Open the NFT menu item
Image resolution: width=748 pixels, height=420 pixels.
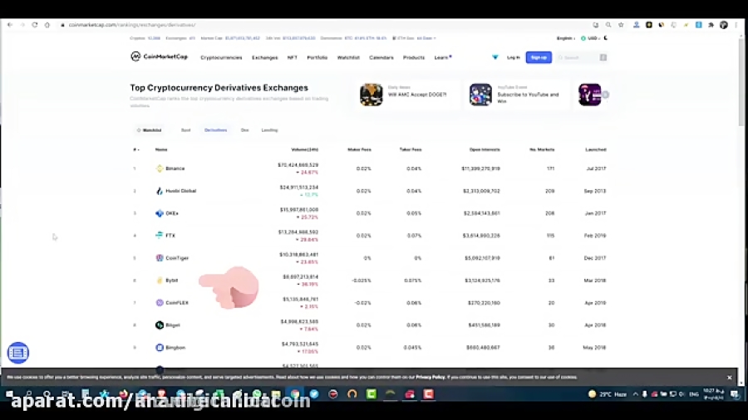click(292, 57)
